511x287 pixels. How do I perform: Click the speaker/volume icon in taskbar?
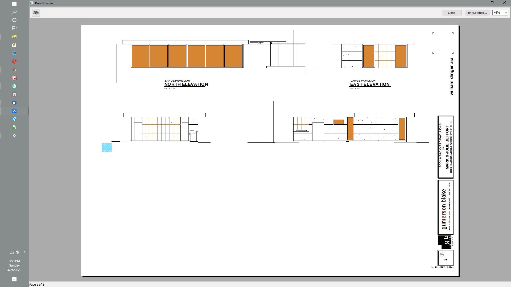click(18, 252)
